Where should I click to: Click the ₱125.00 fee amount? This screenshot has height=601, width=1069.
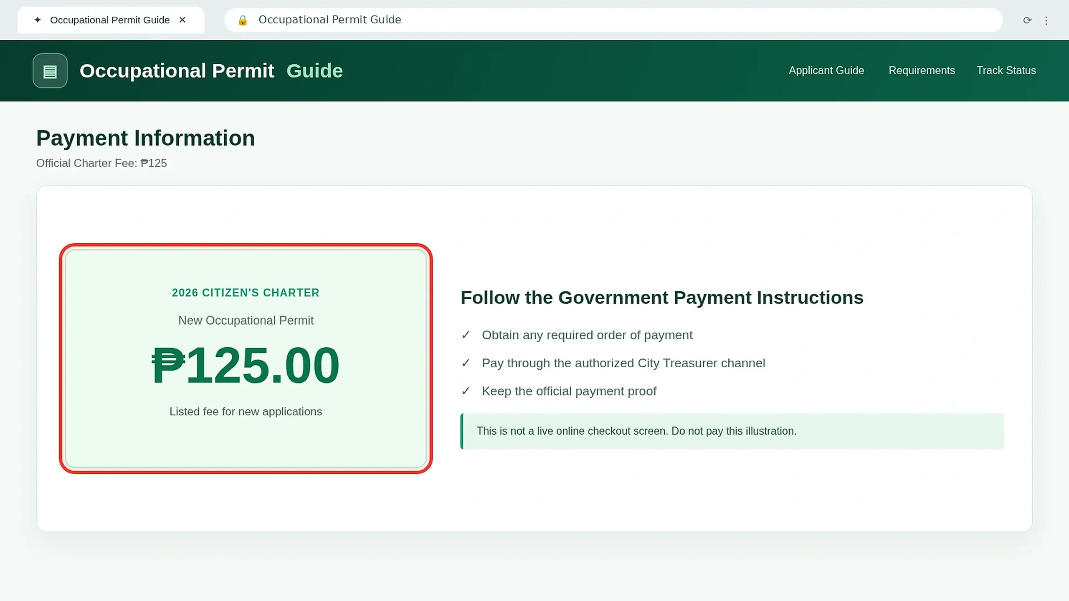coord(246,366)
